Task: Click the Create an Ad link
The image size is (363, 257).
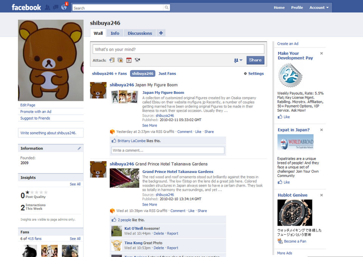Action: [x=288, y=44]
